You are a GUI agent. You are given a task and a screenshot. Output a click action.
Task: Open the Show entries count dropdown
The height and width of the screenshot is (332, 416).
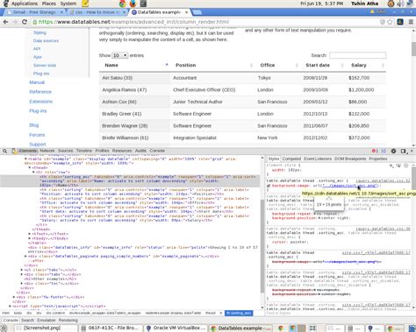coord(119,55)
